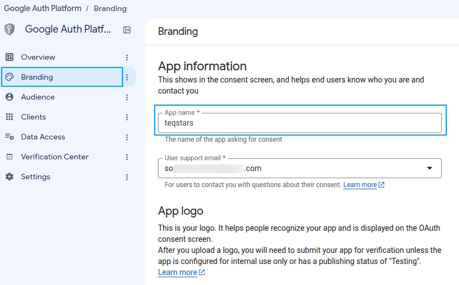Click the App information heading

tap(202, 66)
